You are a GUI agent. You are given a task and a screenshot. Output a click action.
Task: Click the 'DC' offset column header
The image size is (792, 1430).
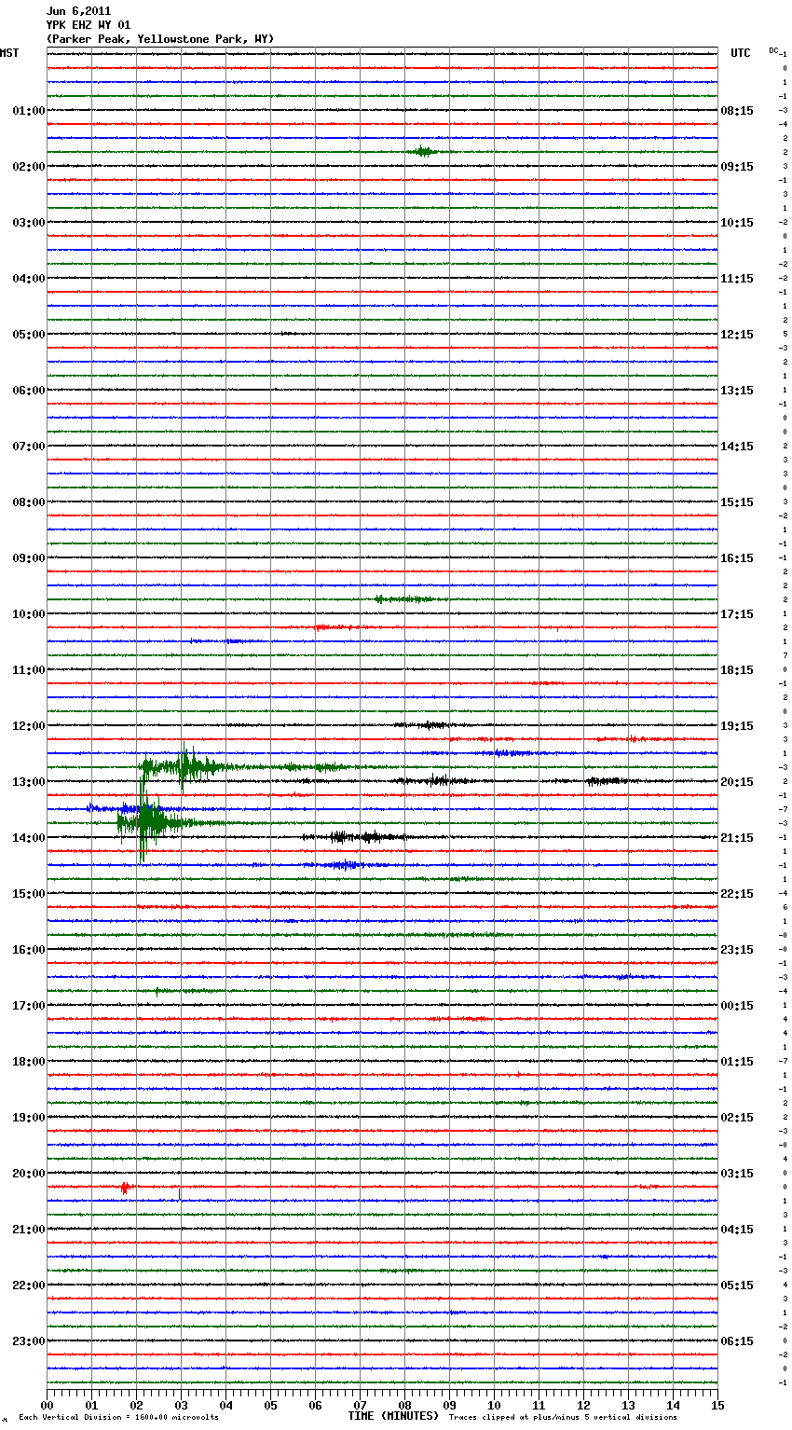(773, 50)
